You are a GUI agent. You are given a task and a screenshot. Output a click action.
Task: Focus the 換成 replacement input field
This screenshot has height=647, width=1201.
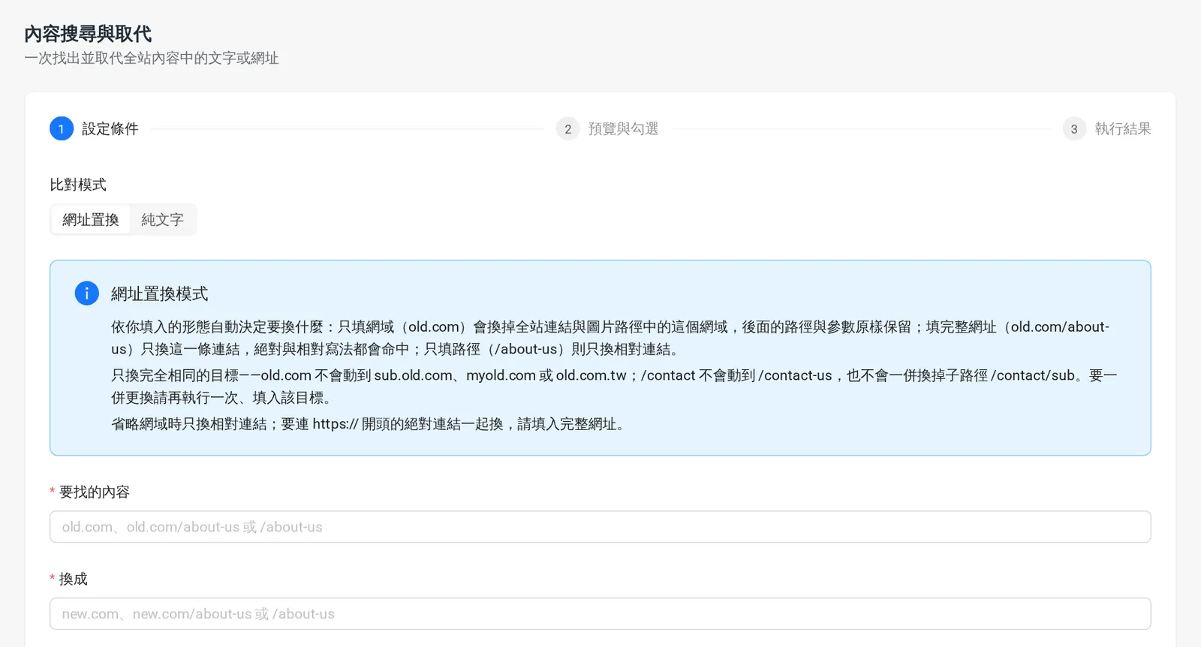pyautogui.click(x=600, y=614)
